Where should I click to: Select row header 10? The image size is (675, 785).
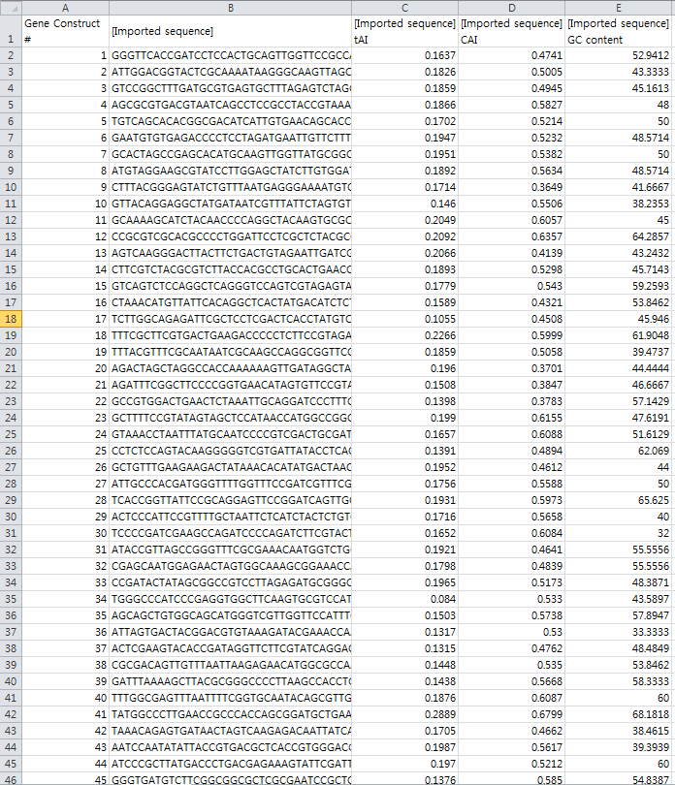11,187
